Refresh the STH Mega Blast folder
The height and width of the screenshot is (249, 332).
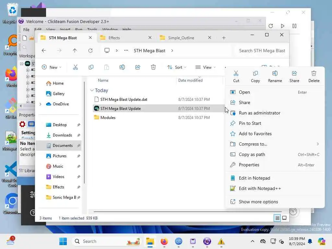tap(90, 51)
